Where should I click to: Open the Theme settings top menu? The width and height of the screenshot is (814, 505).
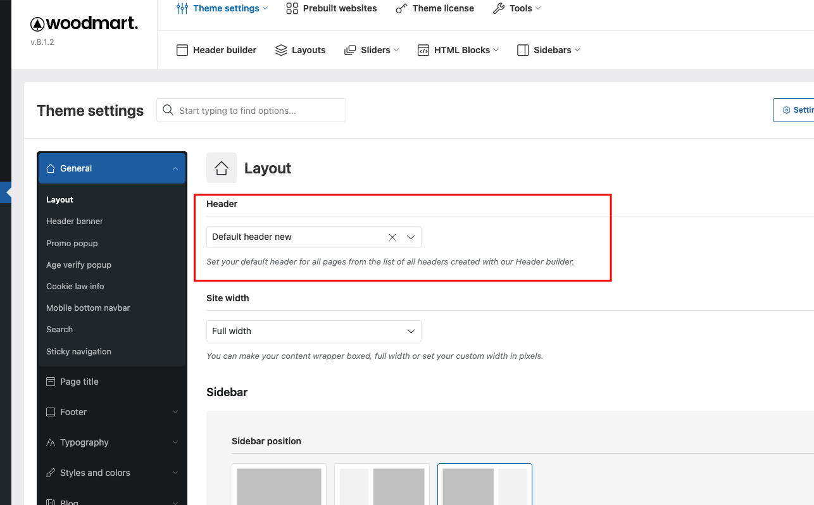pyautogui.click(x=222, y=8)
